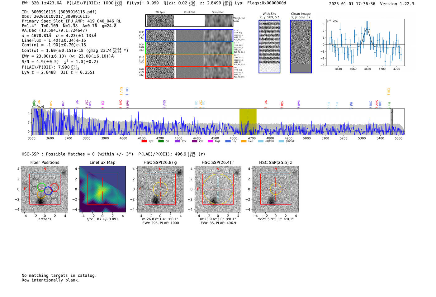
Task: Click the m:25.5 rc:1.1" s:0.1" caption
Action: coord(276,219)
